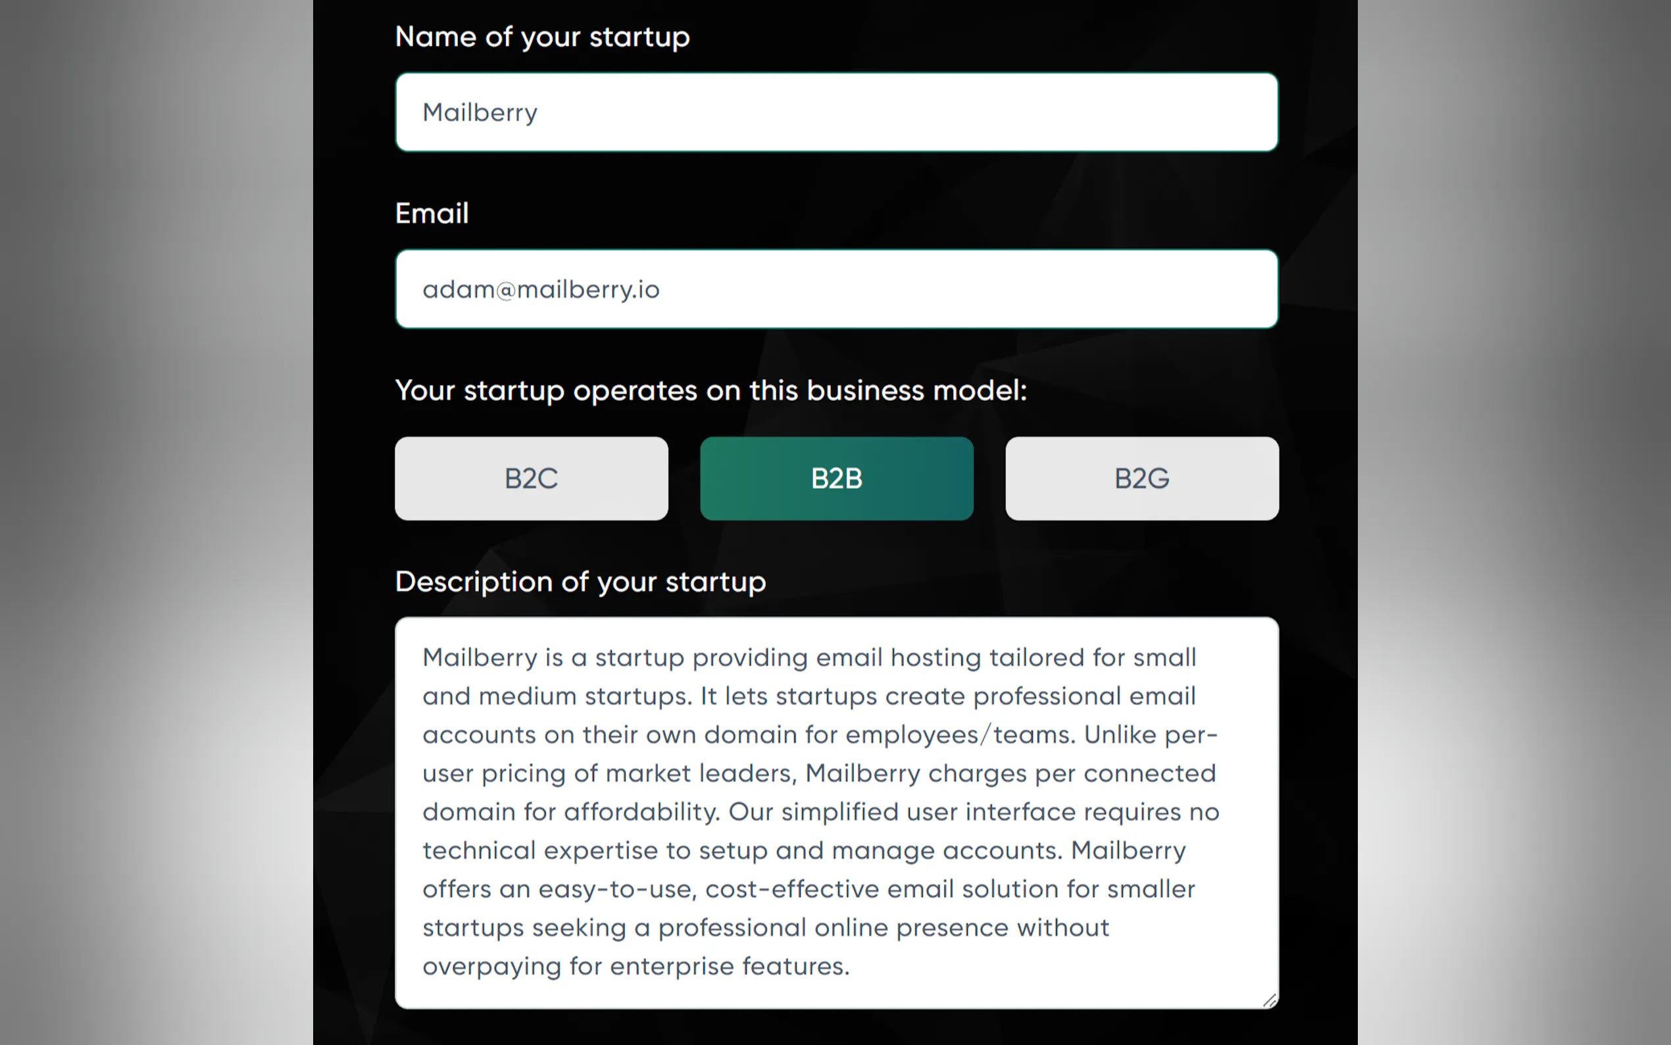The image size is (1671, 1045).
Task: Place cursor on "Mailberry" in name field
Action: [x=480, y=113]
